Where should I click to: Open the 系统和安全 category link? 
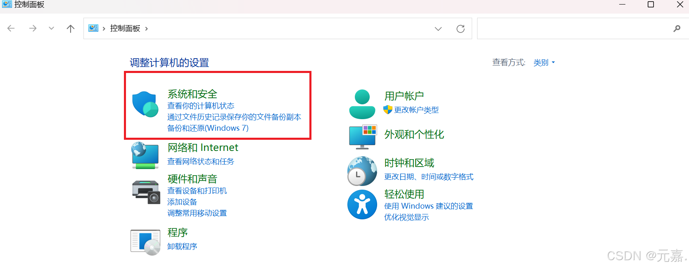(192, 94)
